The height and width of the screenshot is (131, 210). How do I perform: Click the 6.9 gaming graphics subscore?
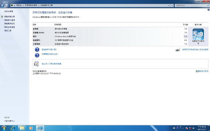185,40
